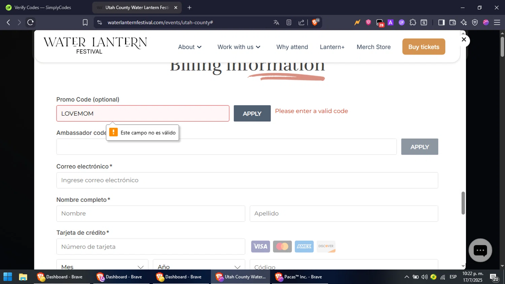Image resolution: width=505 pixels, height=284 pixels.
Task: Click the browser forward arrow
Action: [x=19, y=23]
